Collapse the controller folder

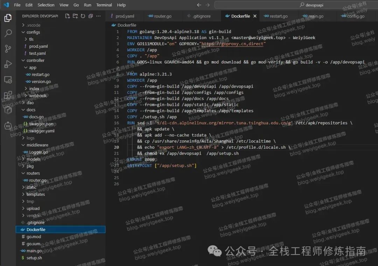pos(61,60)
